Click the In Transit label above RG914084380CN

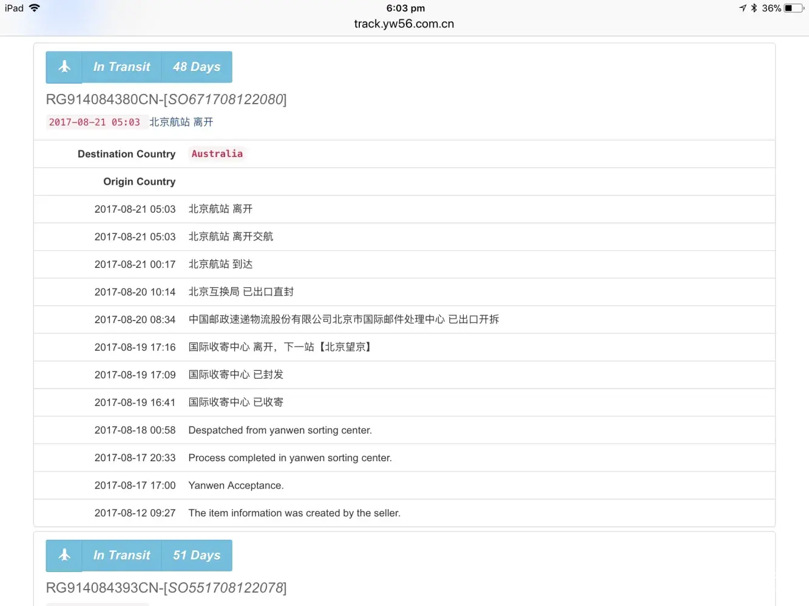click(121, 67)
